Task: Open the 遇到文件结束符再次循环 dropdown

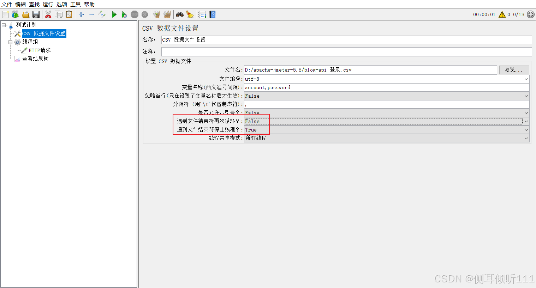Action: pyautogui.click(x=387, y=121)
